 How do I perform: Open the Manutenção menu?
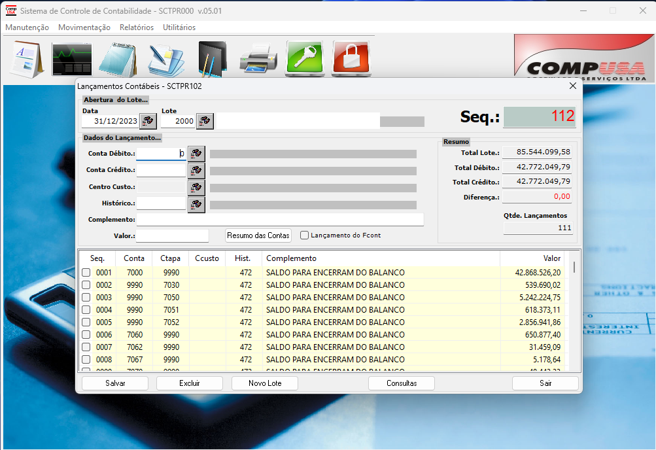(27, 27)
